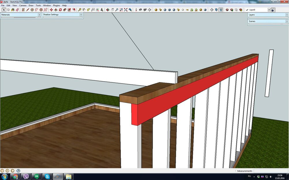Toggle the Layers panel collapse button
The height and width of the screenshot is (180, 289).
(287, 14)
